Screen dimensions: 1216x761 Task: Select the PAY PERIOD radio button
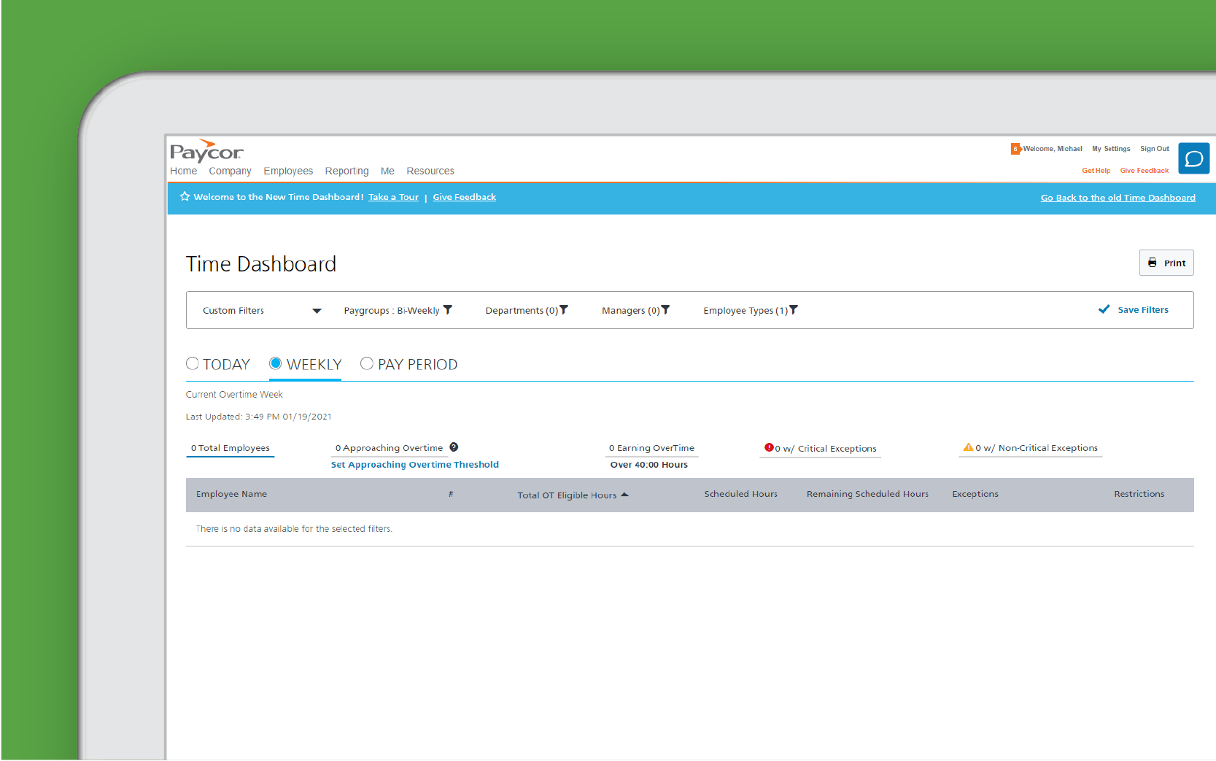click(367, 363)
